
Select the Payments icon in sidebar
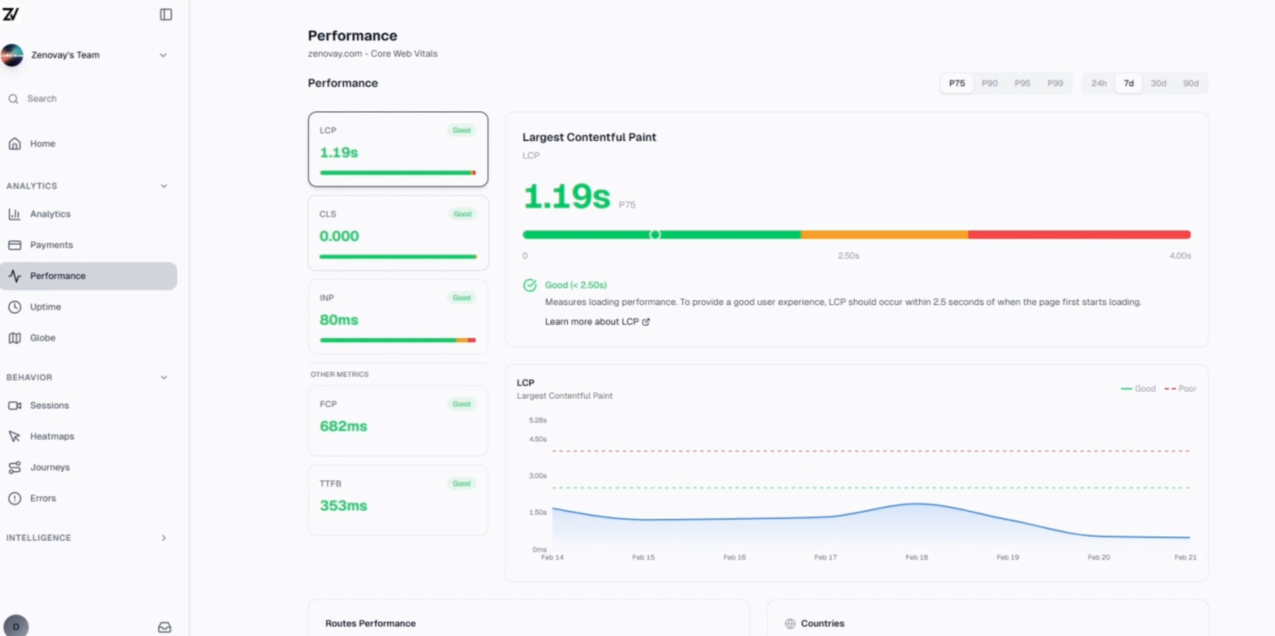click(15, 245)
